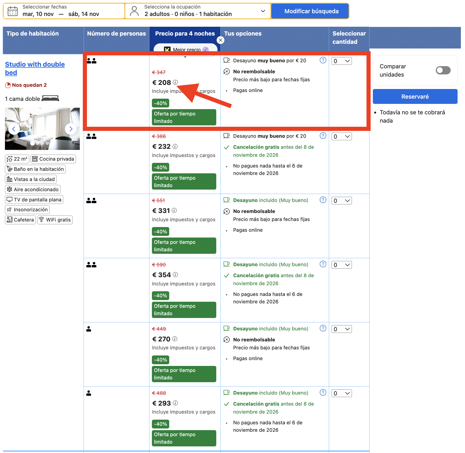Image resolution: width=465 pixels, height=453 pixels.
Task: Click the occupancy person icon
Action: tap(134, 11)
